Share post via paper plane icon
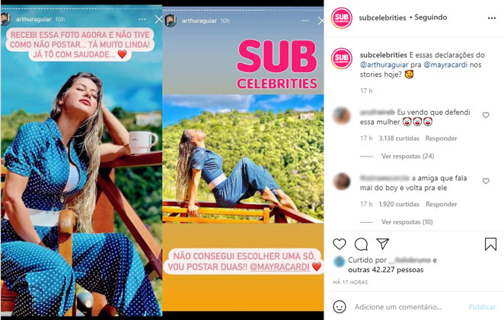This screenshot has width=504, height=320. pos(383,244)
